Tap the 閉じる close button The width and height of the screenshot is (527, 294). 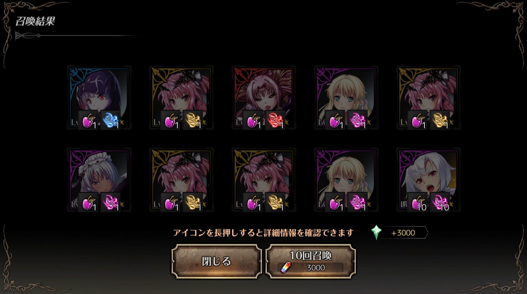pos(217,262)
